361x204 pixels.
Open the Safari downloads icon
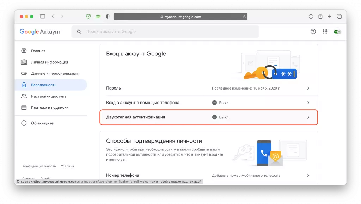[311, 16]
